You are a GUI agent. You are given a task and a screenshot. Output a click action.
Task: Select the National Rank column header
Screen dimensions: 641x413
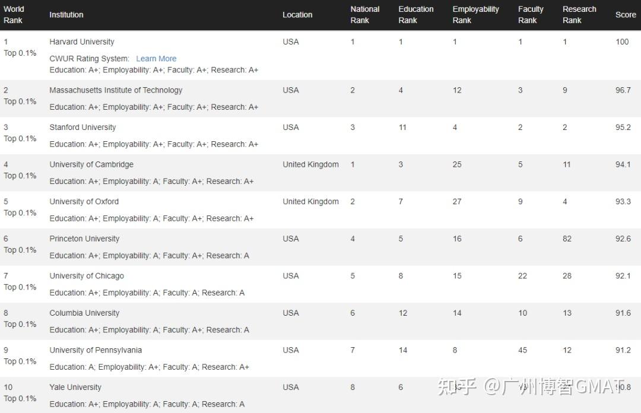[364, 15]
